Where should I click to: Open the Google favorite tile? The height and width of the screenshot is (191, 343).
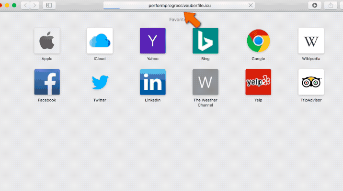click(x=258, y=41)
